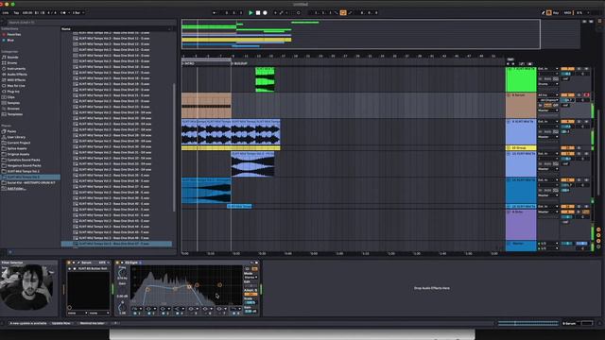The image size is (605, 340).
Task: Select the Serum track header
Action: coord(521,105)
